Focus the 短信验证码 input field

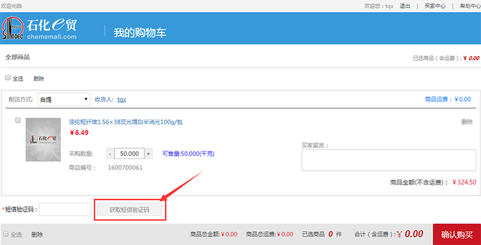click(65, 209)
